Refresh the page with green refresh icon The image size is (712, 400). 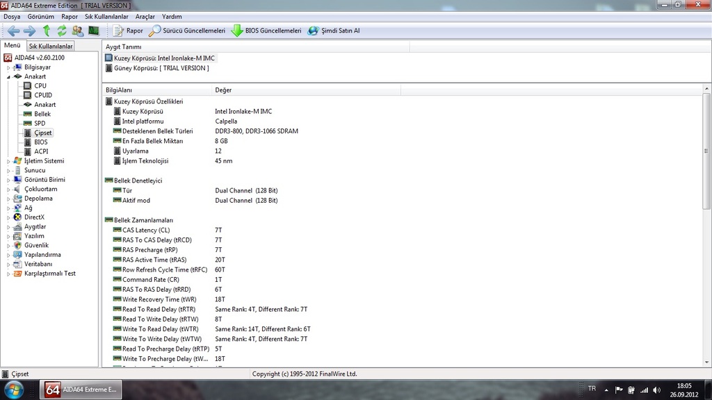tap(62, 31)
